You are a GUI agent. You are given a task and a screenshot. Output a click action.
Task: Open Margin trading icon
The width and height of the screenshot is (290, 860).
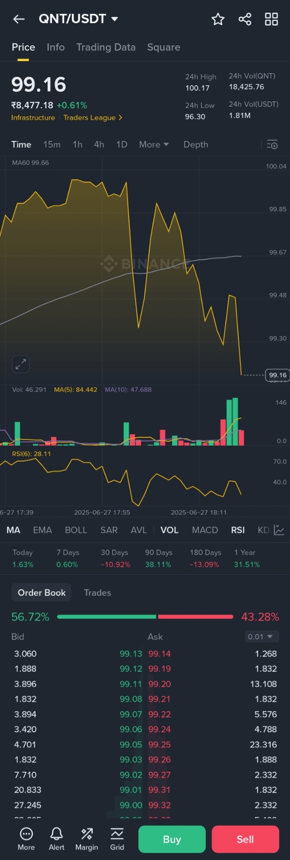tap(87, 839)
